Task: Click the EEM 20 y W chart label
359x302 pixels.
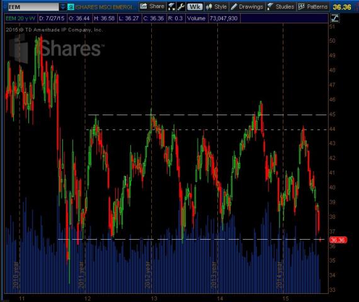Action: click(x=20, y=18)
